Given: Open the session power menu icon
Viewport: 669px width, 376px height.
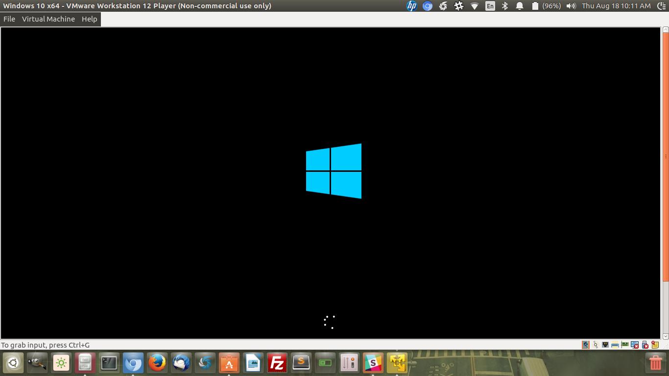Looking at the screenshot, I should pyautogui.click(x=661, y=6).
